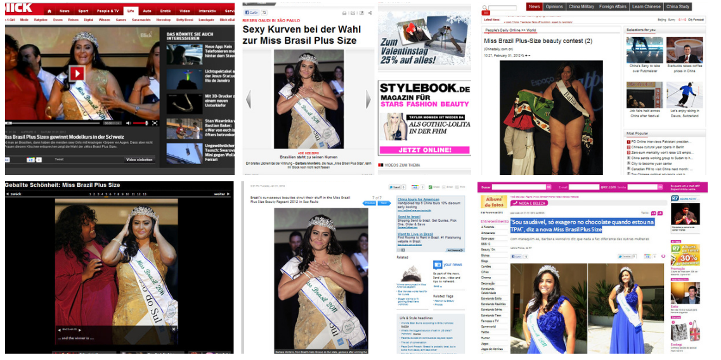The height and width of the screenshot is (360, 721).
Task: Open the News tab on Blick
Action: tap(65, 11)
